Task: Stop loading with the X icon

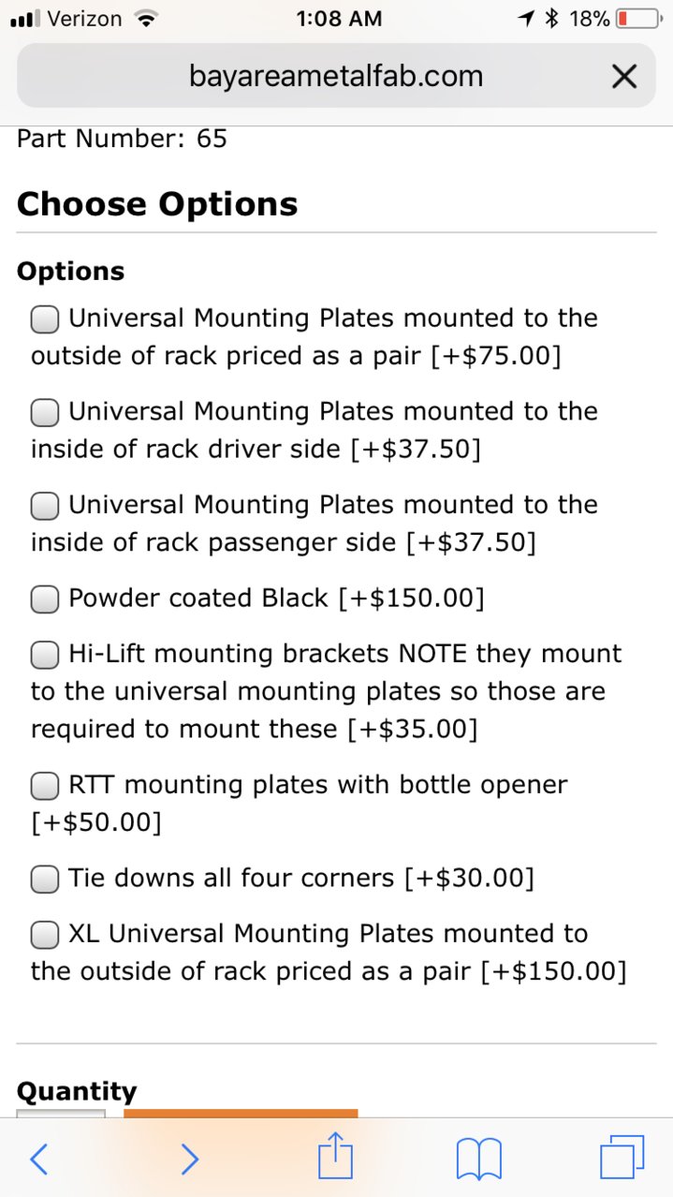Action: coord(623,77)
